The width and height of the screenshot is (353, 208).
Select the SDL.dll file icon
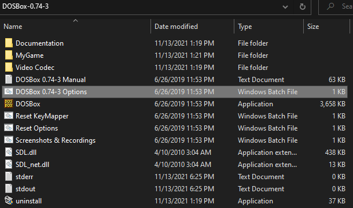9,152
